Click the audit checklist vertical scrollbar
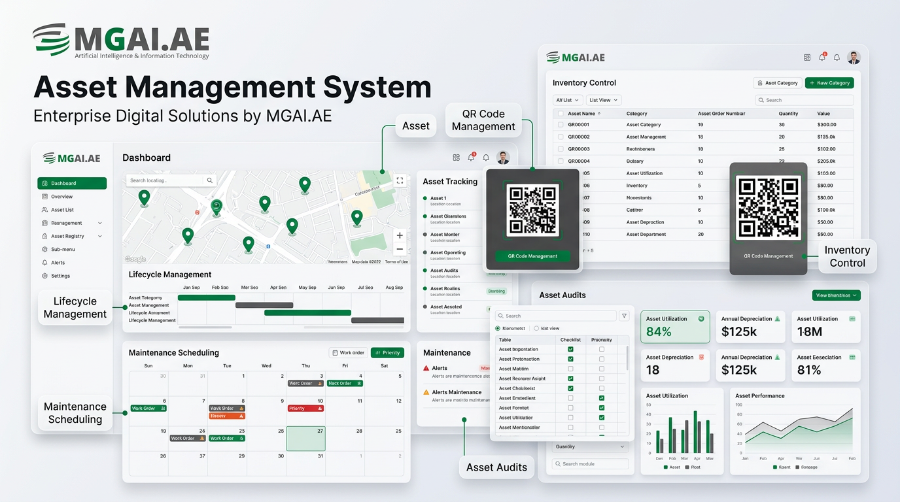The image size is (900, 502). click(627, 358)
